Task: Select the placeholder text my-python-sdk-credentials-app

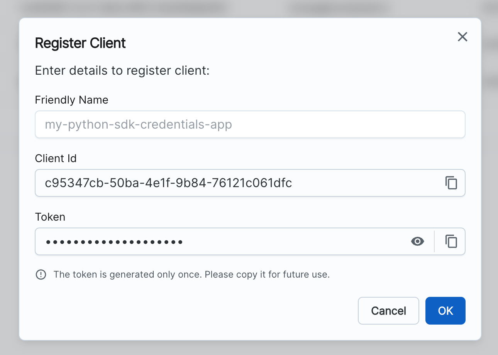Action: tap(138, 124)
